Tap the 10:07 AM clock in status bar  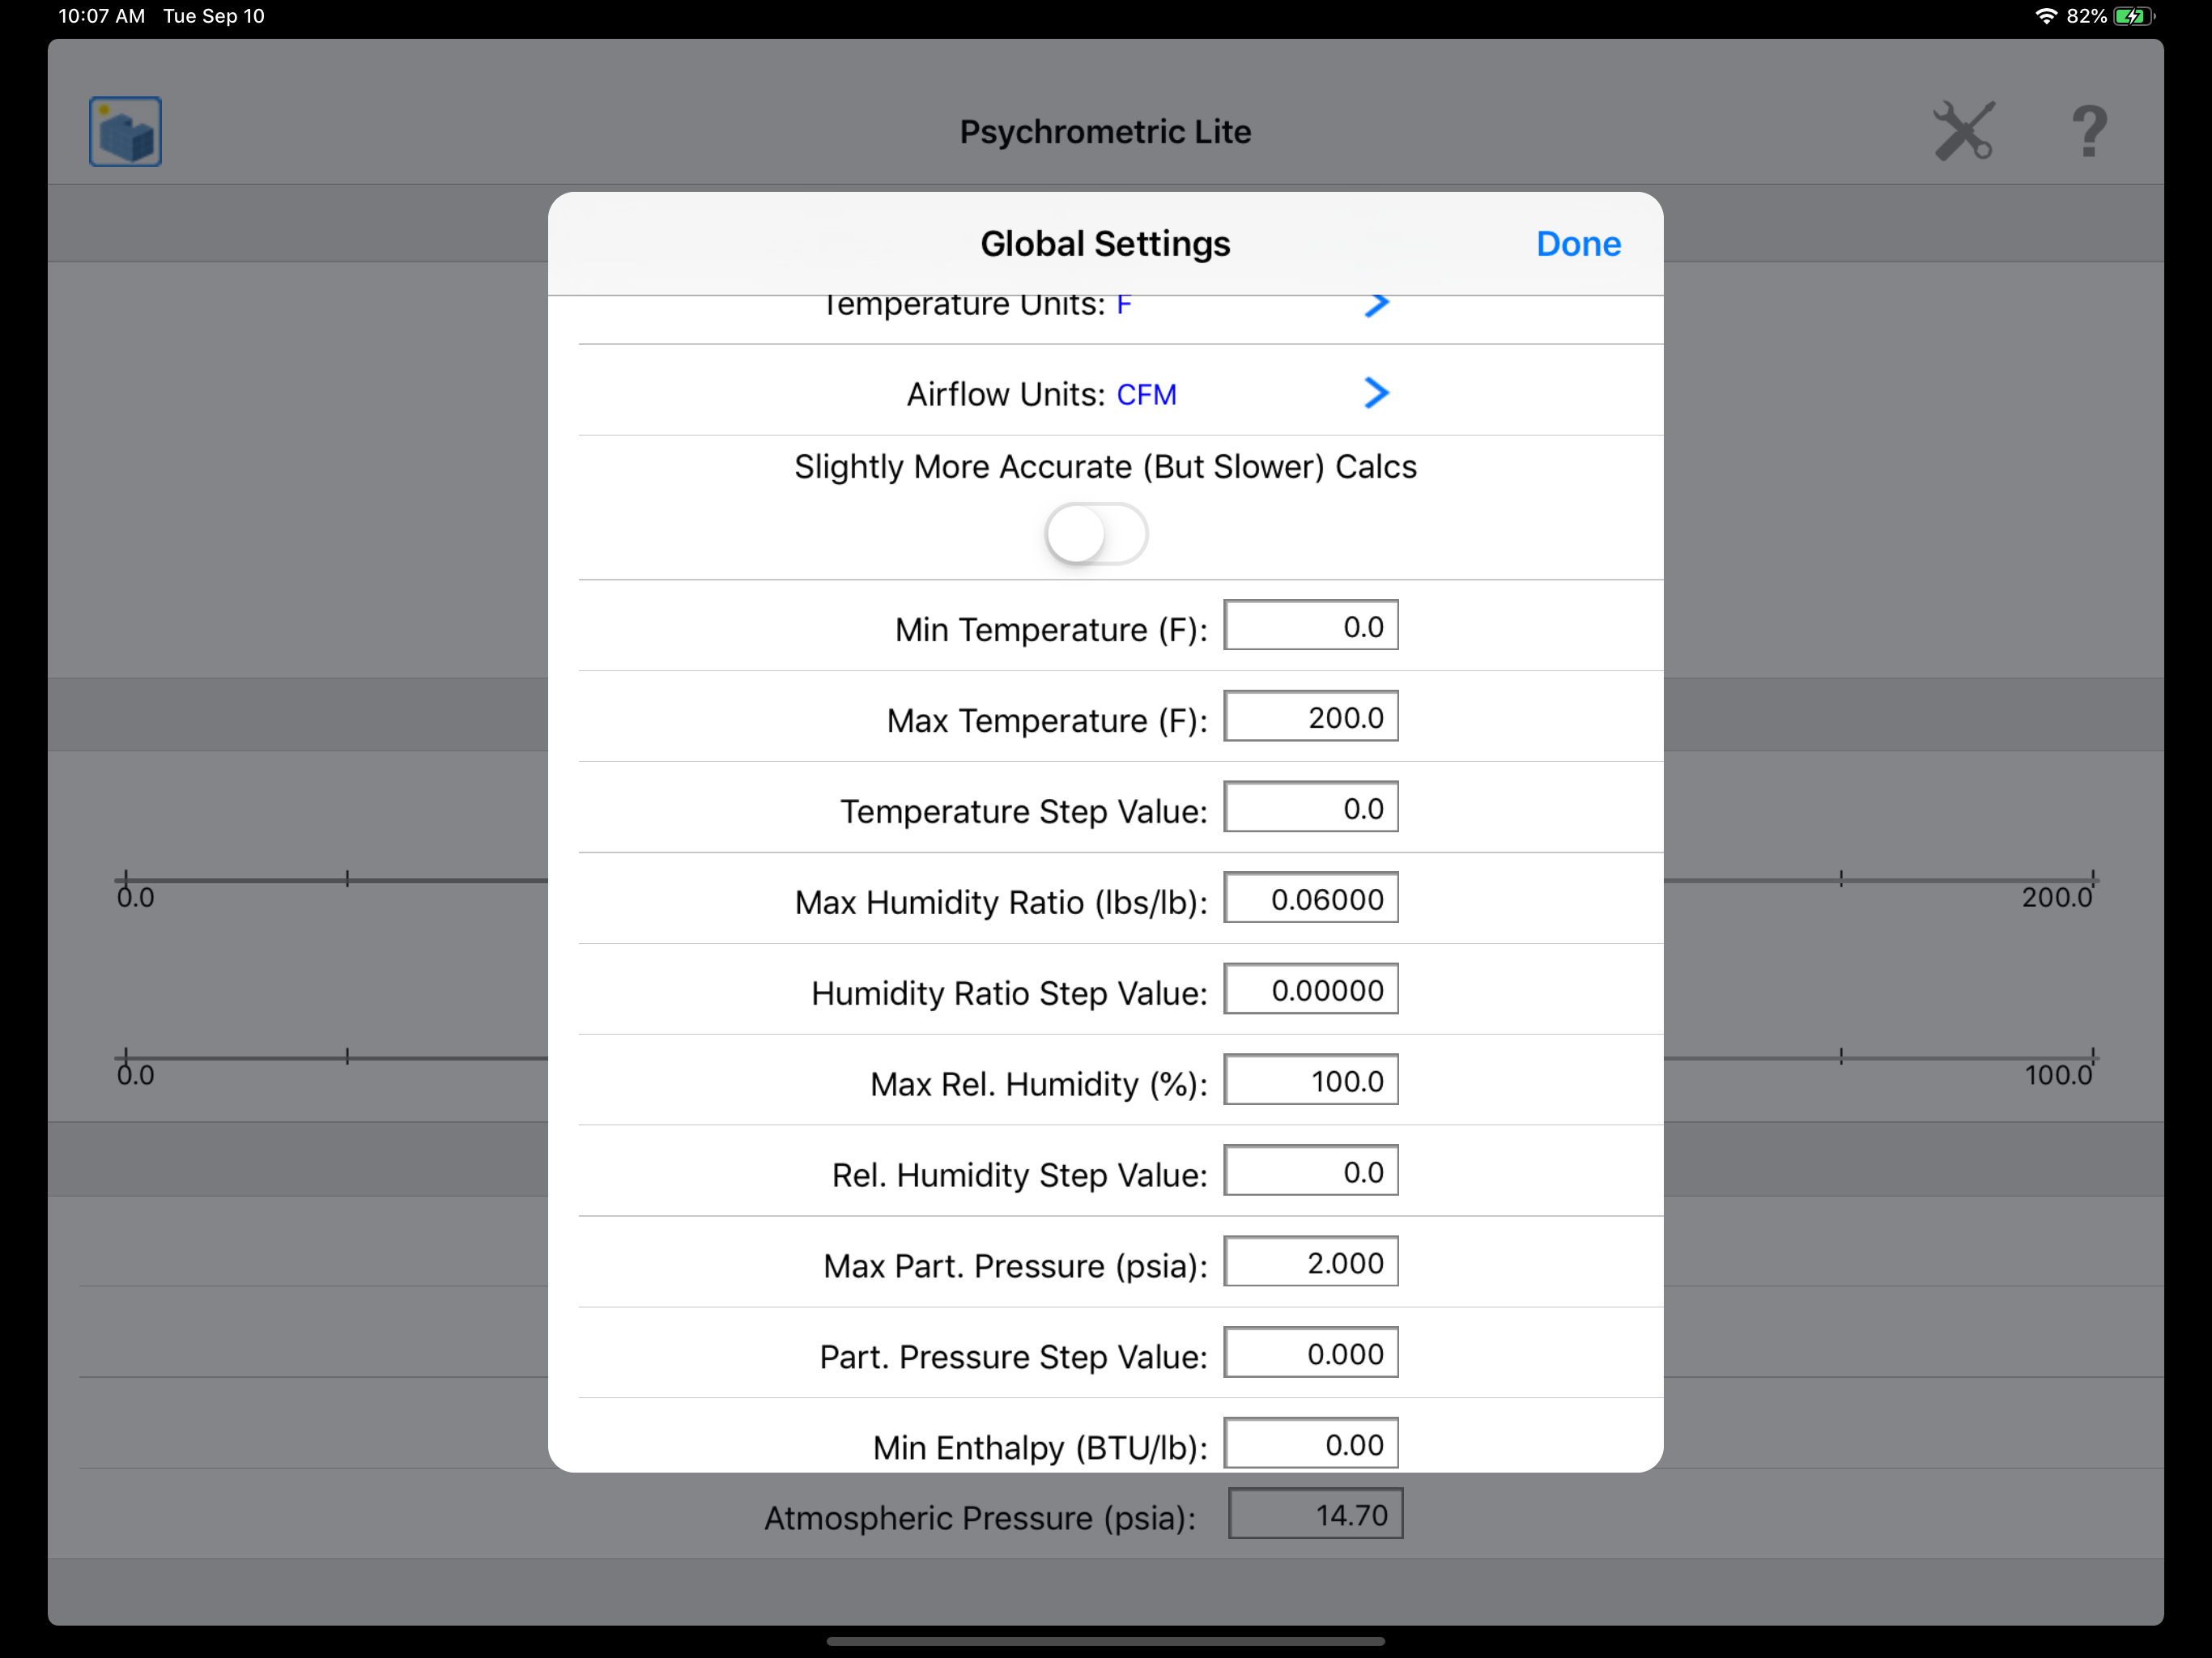pos(102,16)
